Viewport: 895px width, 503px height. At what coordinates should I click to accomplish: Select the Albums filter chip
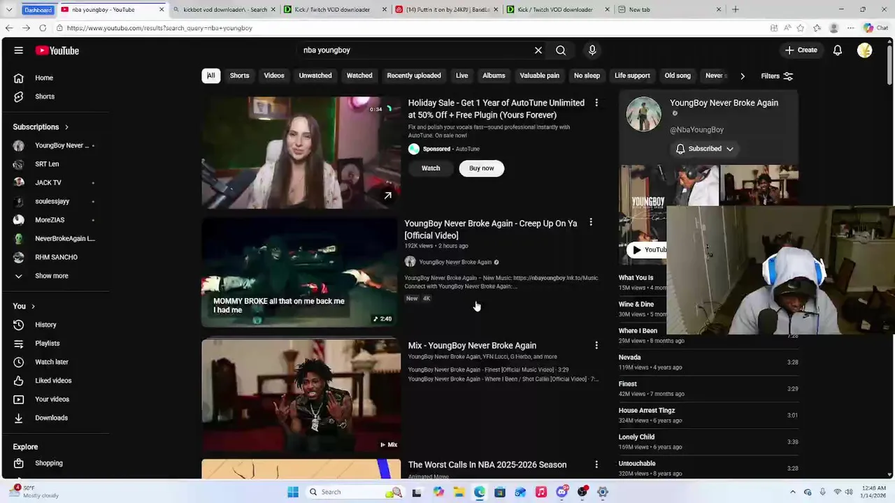[x=494, y=75]
